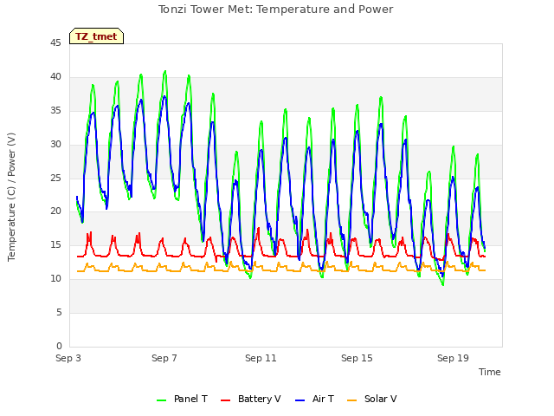Click the 45 y-axis tick label
554x416 pixels.
click(x=55, y=42)
